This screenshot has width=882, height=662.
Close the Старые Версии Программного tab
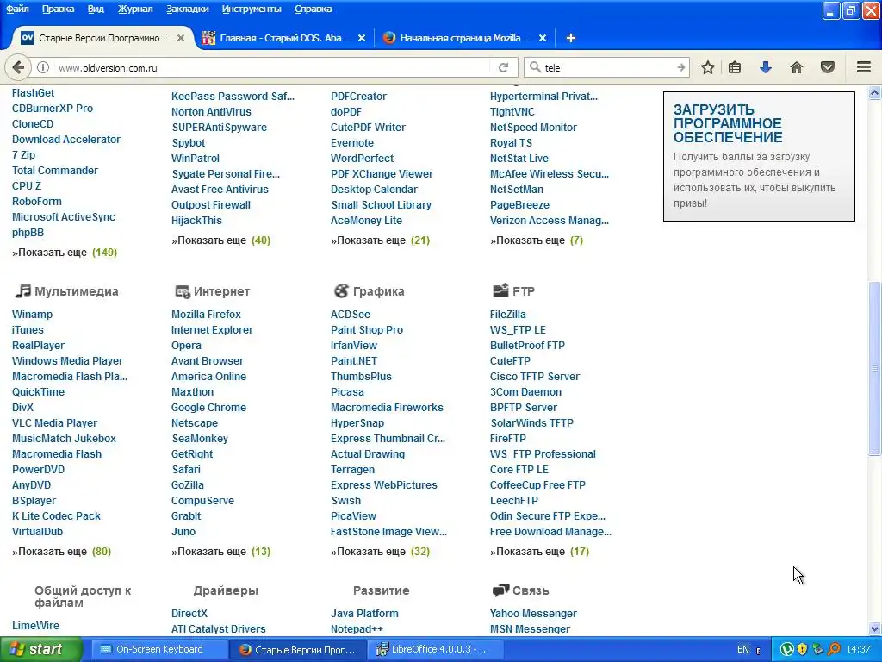click(181, 38)
